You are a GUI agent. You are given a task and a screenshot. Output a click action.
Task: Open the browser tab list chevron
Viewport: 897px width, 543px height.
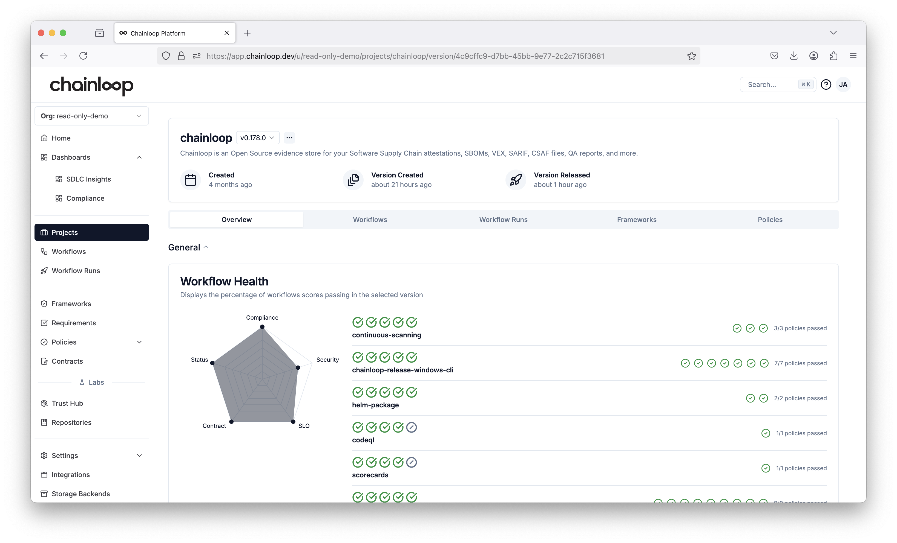833,33
